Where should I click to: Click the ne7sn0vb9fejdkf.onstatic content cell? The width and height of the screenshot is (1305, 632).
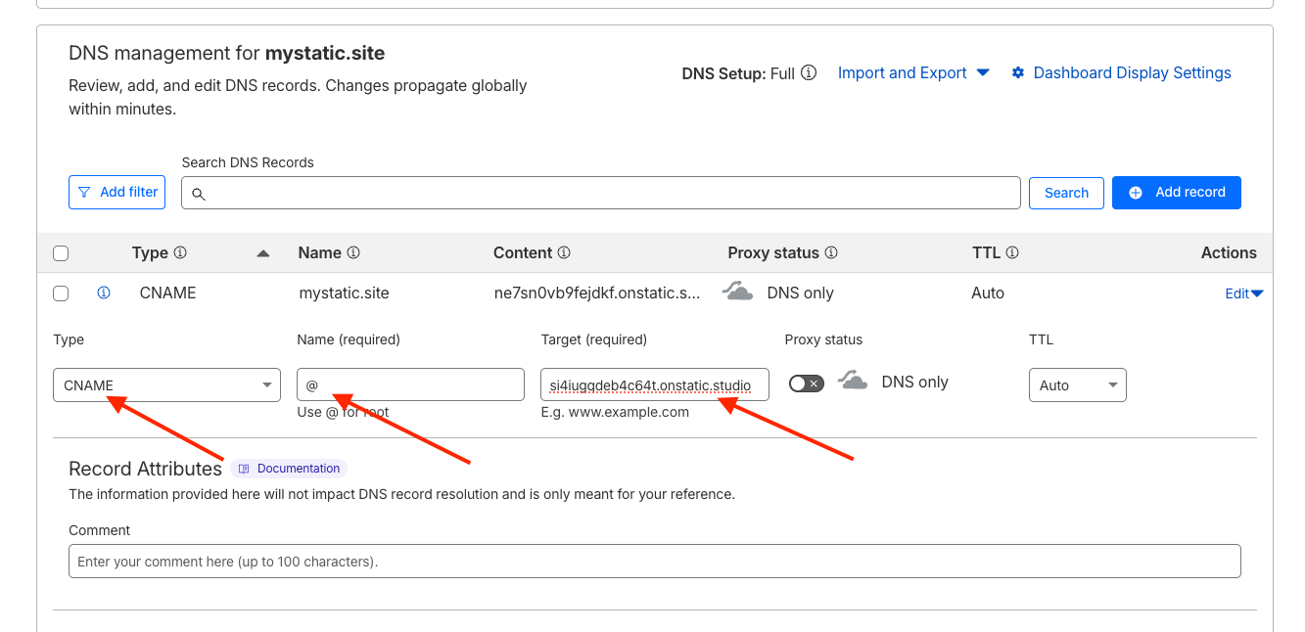[x=597, y=293]
